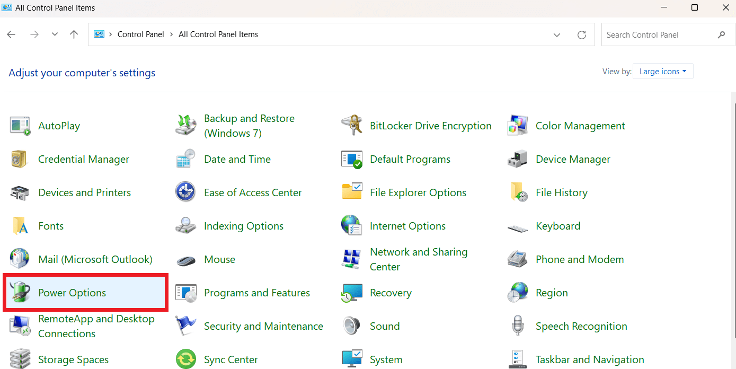Click the Sync Center text label
The width and height of the screenshot is (736, 369).
[x=231, y=359]
